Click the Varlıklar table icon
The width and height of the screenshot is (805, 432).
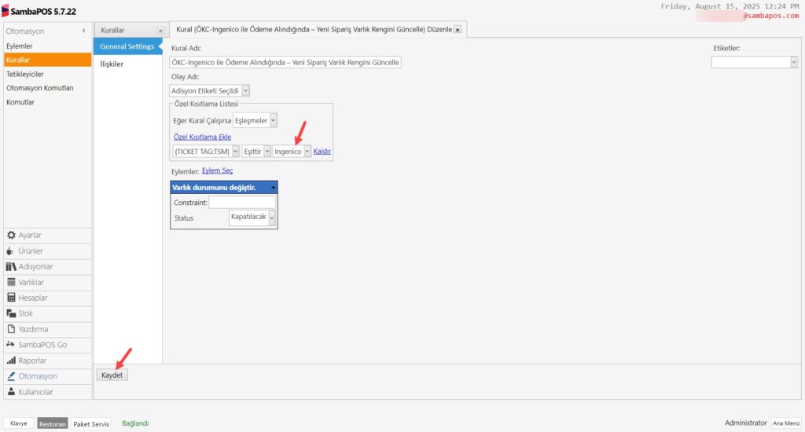pyautogui.click(x=11, y=282)
